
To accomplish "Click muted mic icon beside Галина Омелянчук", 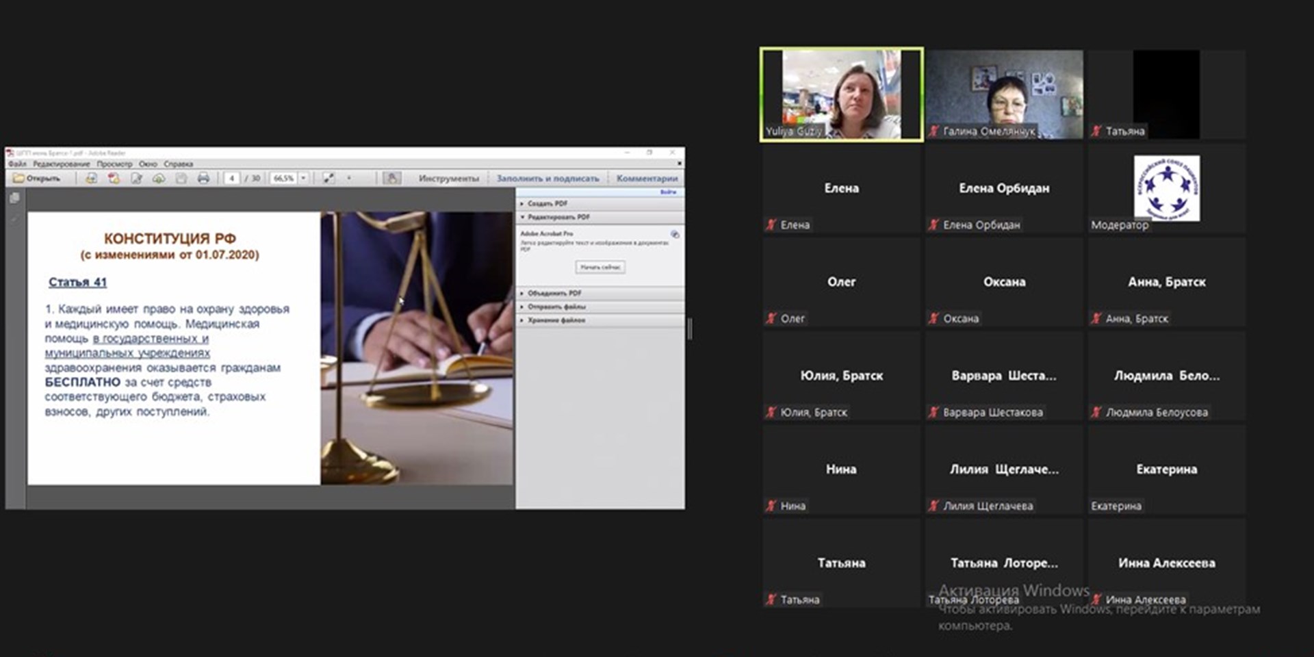I will (934, 131).
